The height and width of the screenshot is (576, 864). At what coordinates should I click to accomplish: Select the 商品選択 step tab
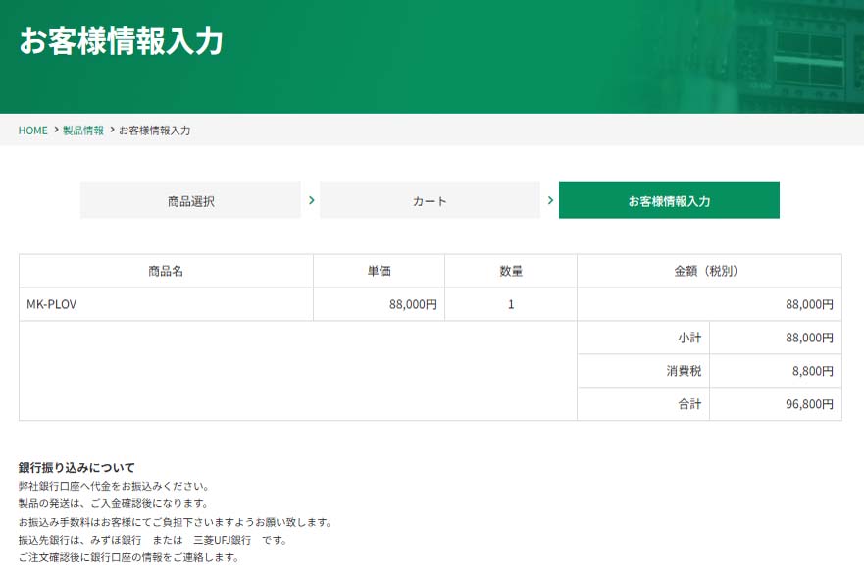coord(190,200)
